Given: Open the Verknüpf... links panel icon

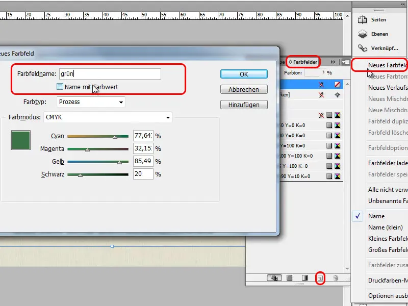Looking at the screenshot, I should pyautogui.click(x=362, y=48).
